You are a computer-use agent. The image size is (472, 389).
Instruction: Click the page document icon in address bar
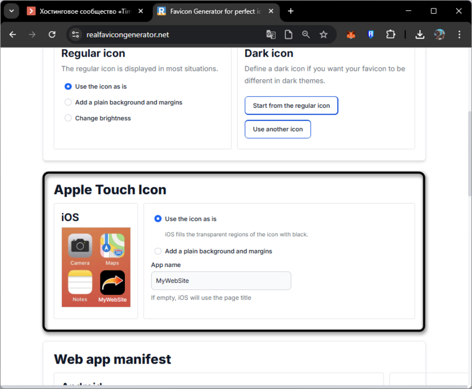point(288,35)
